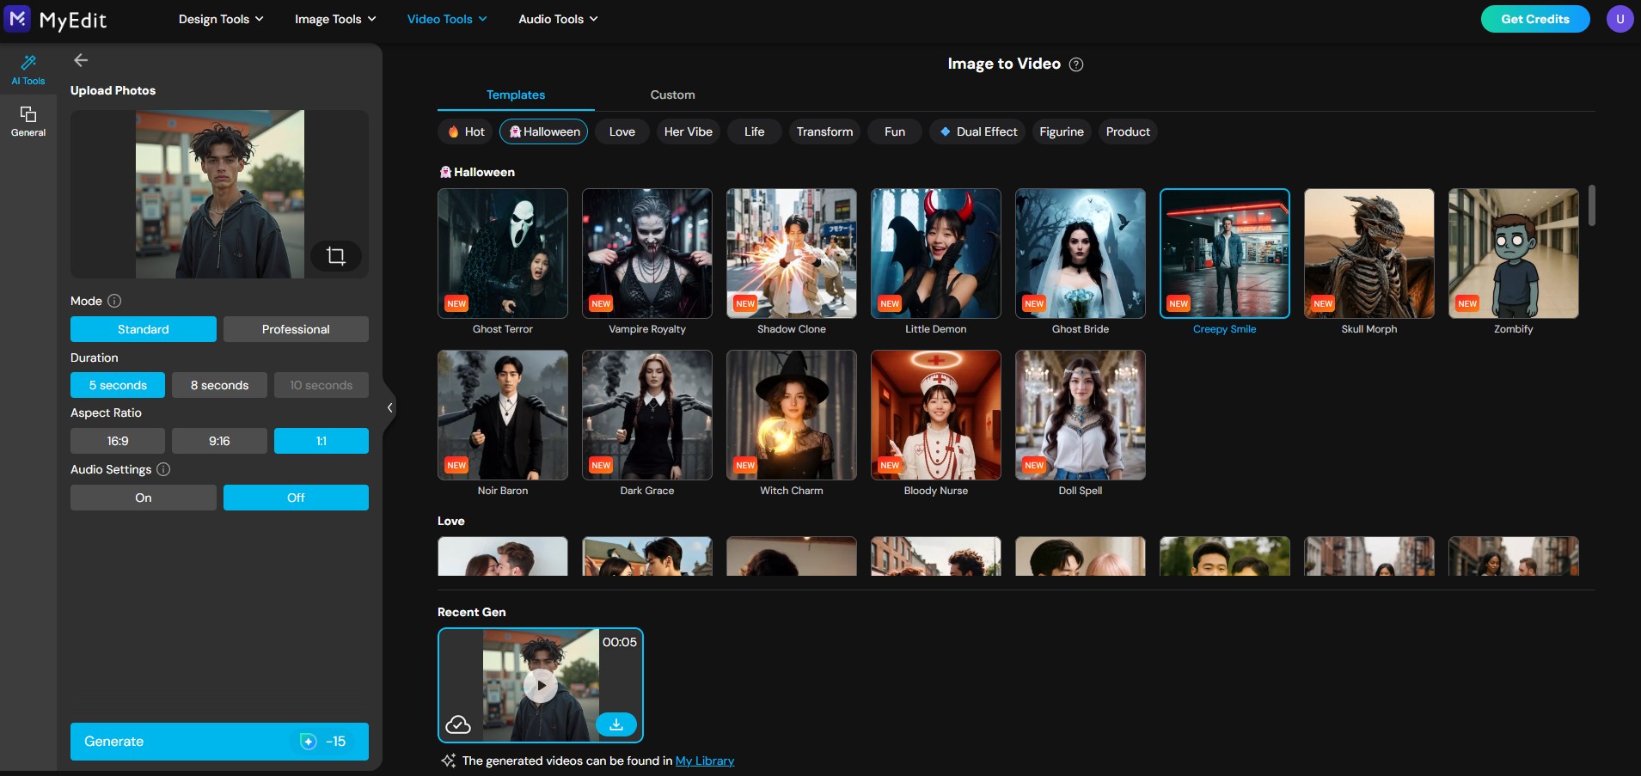This screenshot has height=776, width=1641.
Task: Select the Her Vibe category filter
Action: [x=689, y=131]
